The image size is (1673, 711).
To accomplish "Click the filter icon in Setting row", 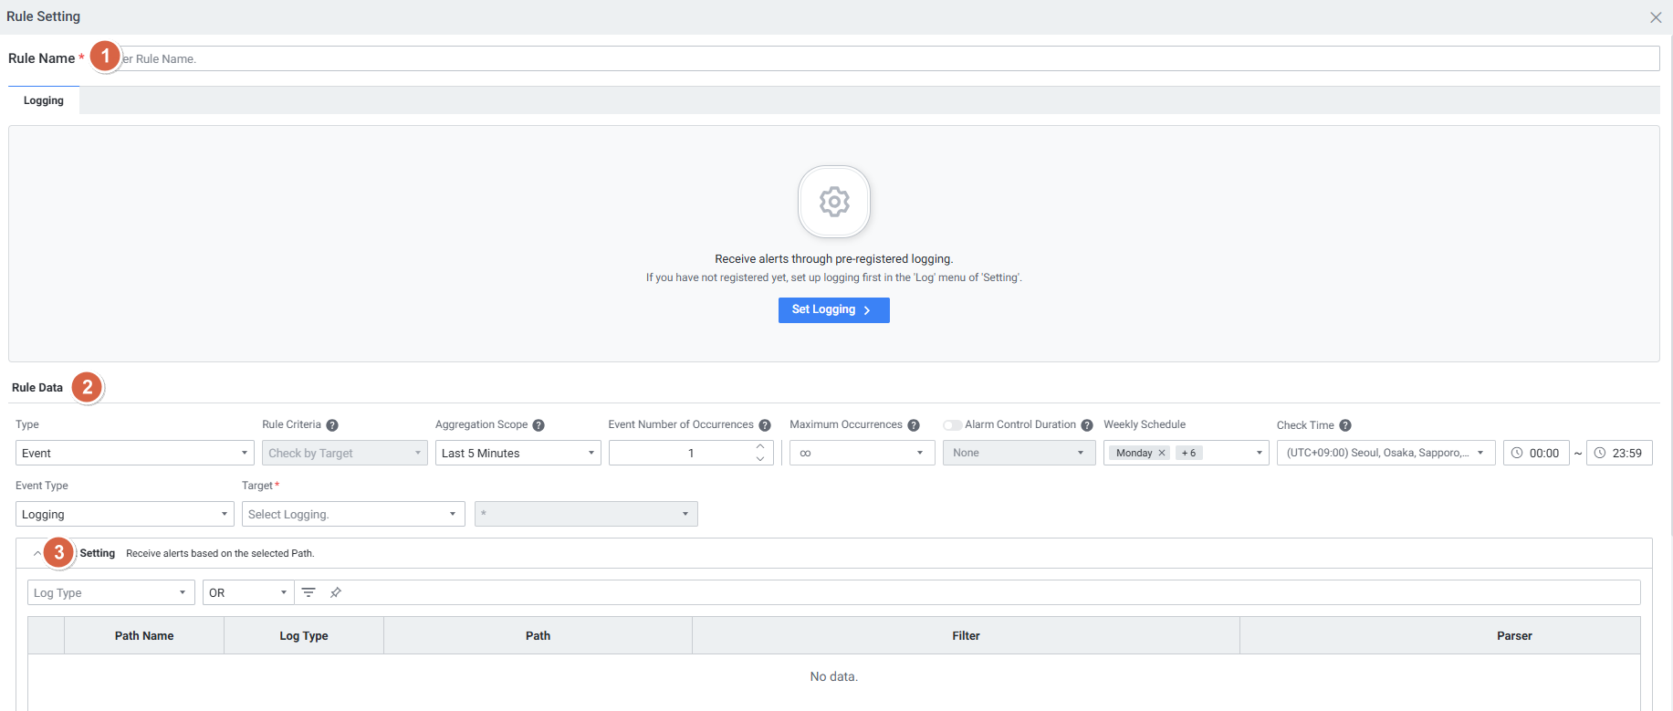I will tap(308, 592).
